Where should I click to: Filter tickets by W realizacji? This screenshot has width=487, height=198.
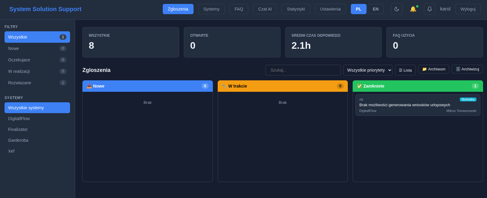pyautogui.click(x=37, y=71)
